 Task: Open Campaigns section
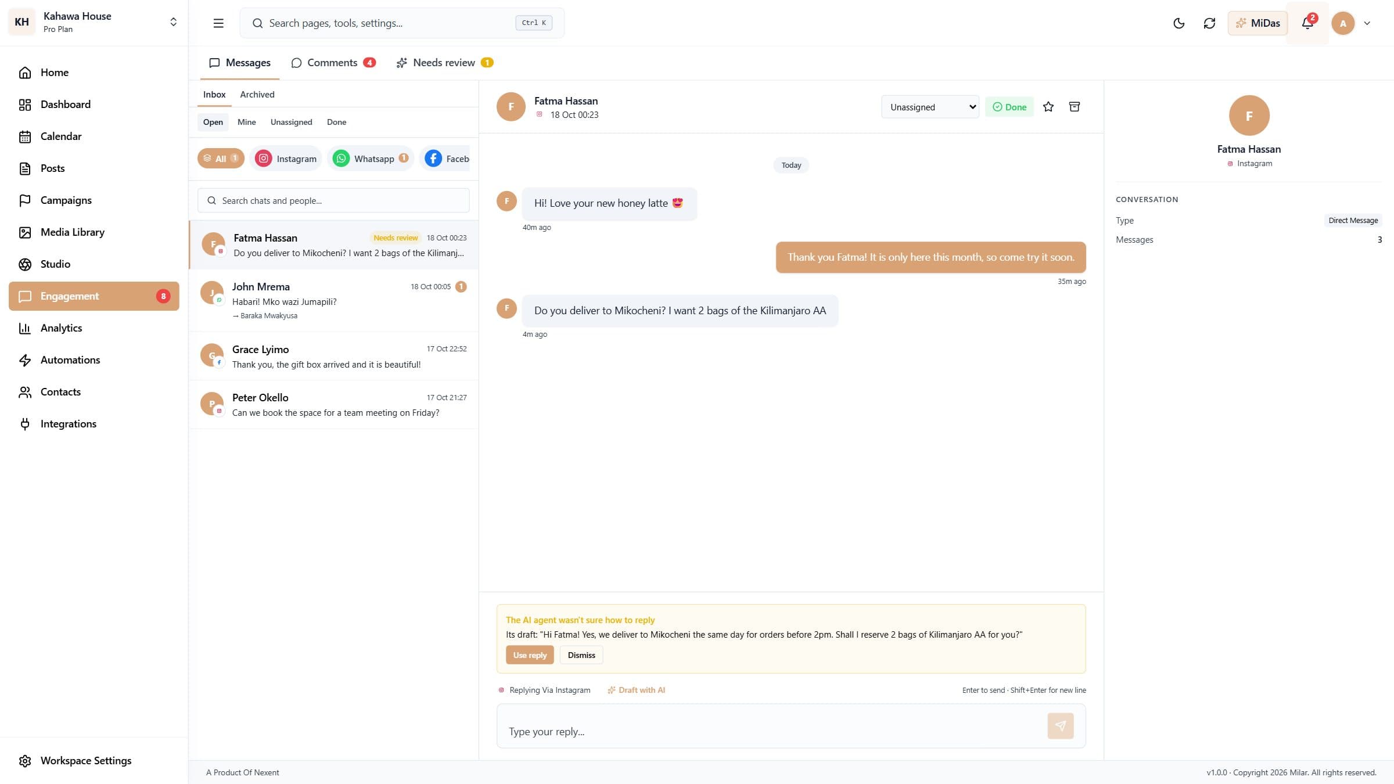(x=94, y=200)
